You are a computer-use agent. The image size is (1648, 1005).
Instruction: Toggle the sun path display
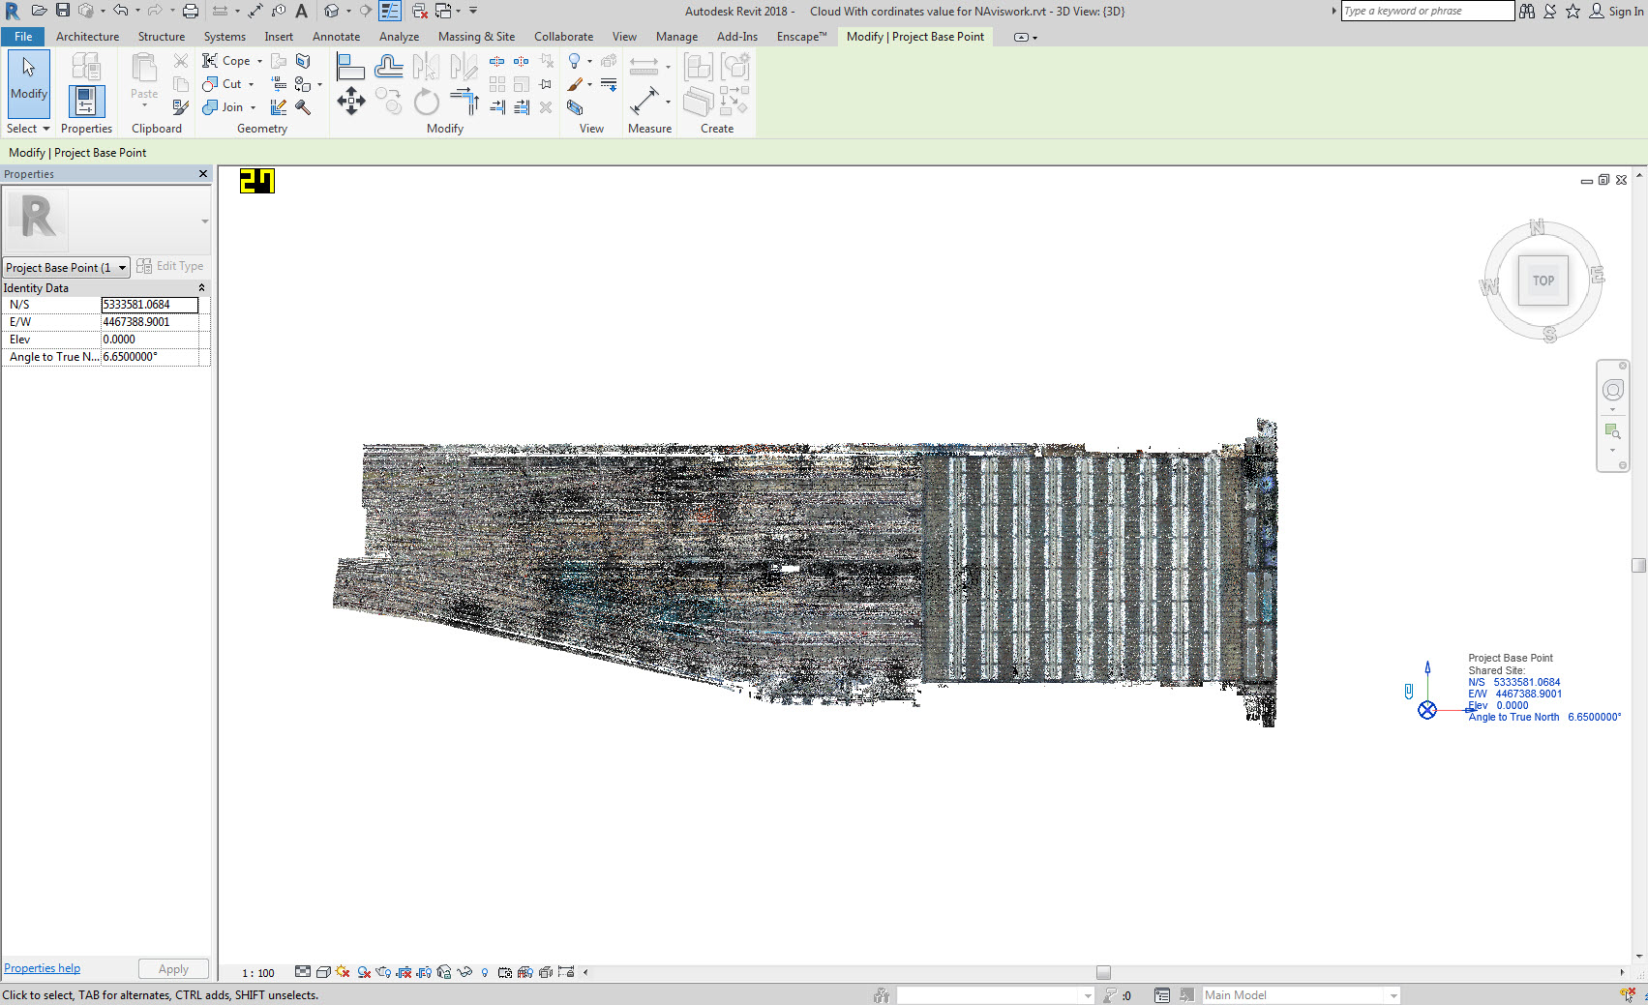click(x=343, y=972)
